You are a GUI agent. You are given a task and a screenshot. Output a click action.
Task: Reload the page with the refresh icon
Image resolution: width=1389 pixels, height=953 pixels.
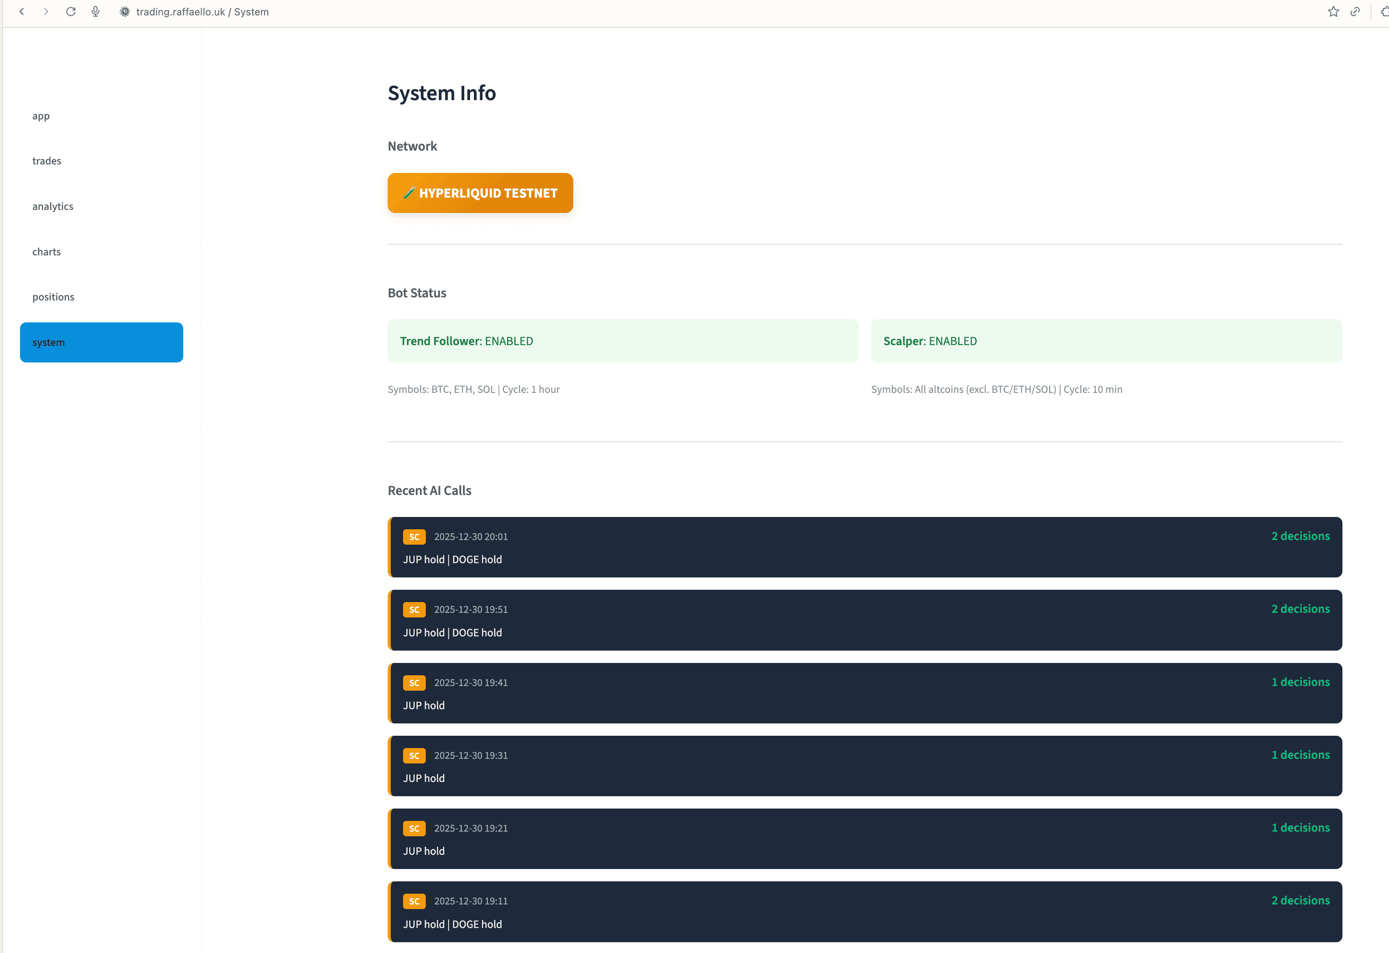70,11
